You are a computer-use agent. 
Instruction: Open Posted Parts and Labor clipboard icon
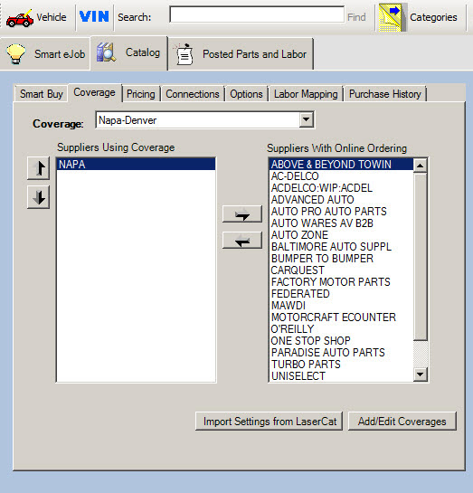click(x=184, y=54)
